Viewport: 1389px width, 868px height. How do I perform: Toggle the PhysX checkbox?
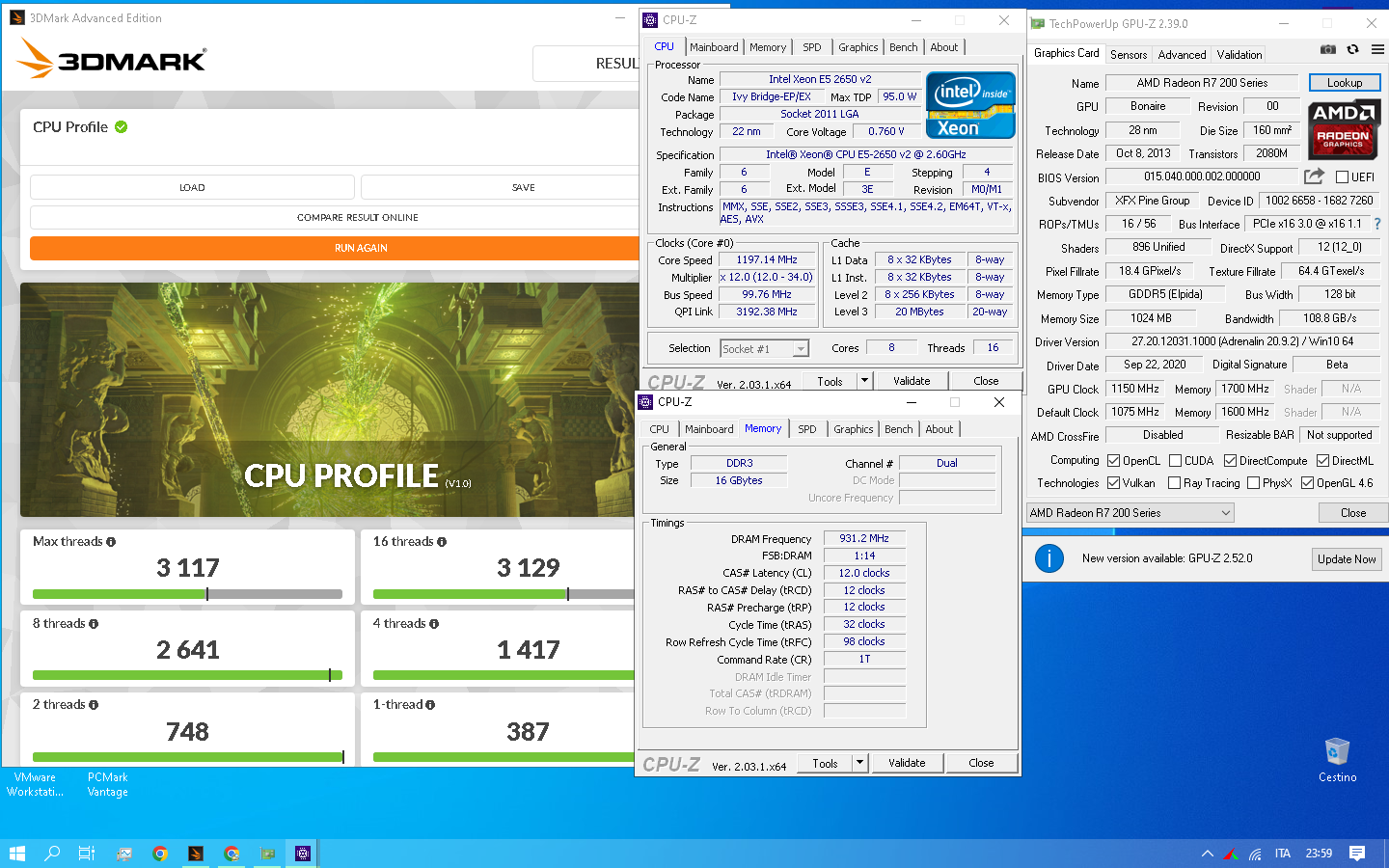point(1253,483)
